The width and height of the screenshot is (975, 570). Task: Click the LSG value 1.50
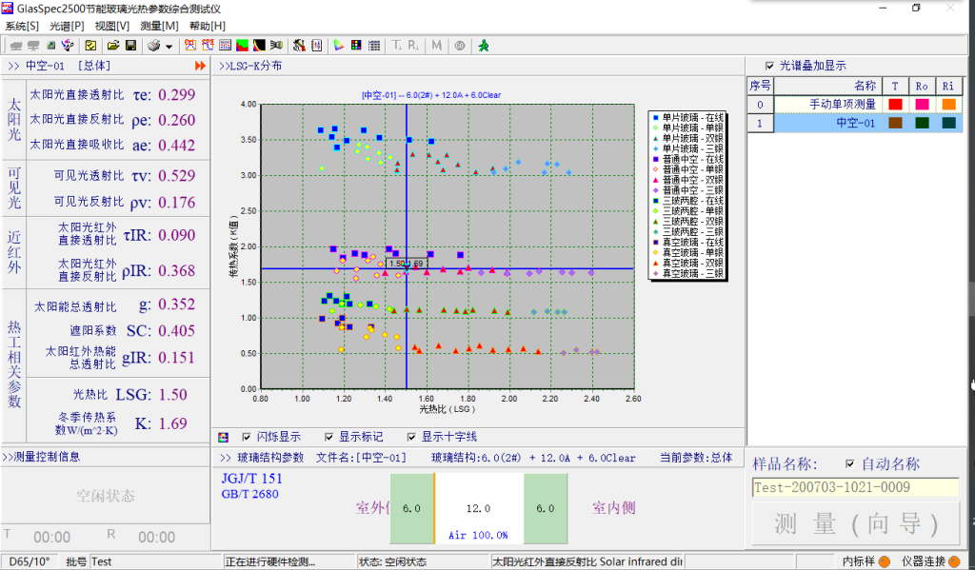172,395
